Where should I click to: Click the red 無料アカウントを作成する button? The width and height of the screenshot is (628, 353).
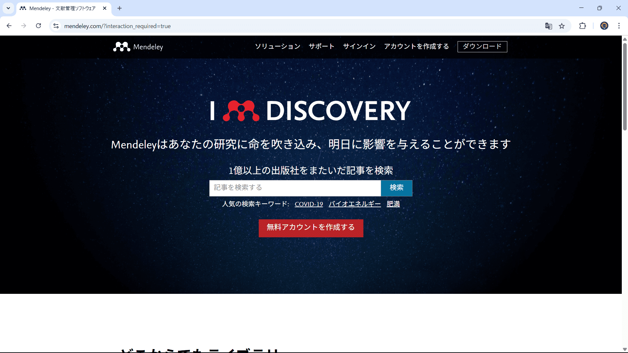click(311, 228)
